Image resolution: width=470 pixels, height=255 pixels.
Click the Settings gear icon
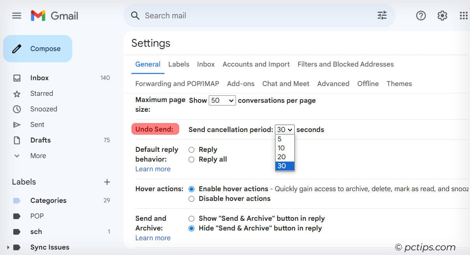[x=442, y=16]
